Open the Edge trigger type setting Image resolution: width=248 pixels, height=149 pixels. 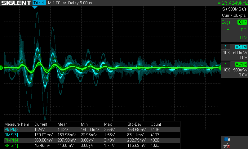226,22
